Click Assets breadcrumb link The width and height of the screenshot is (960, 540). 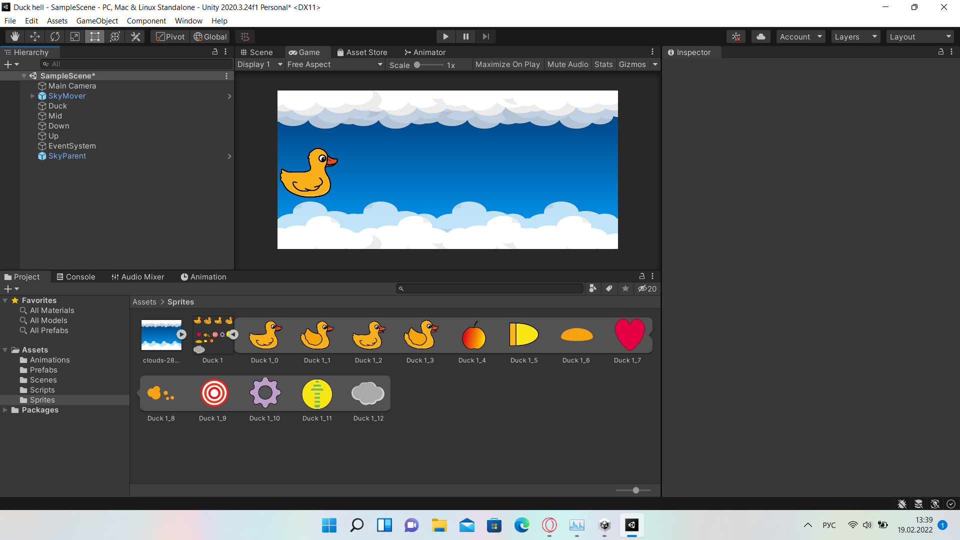click(144, 302)
